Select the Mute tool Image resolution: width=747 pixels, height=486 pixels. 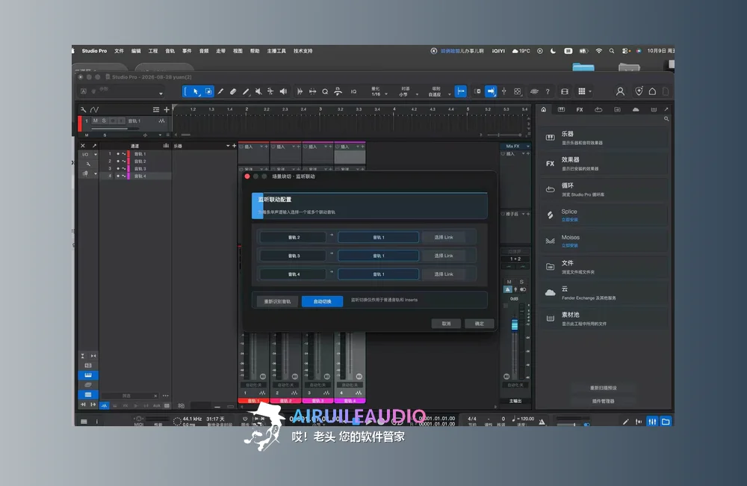(x=258, y=91)
